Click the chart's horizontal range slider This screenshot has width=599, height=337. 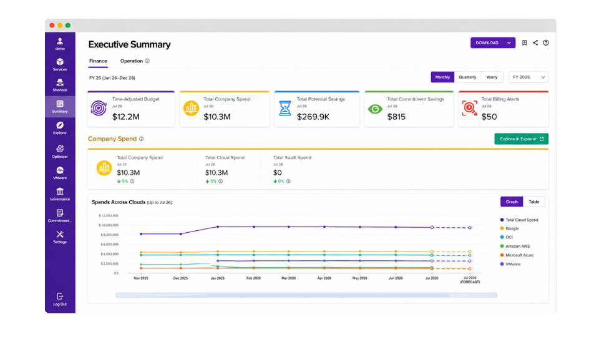[306, 295]
